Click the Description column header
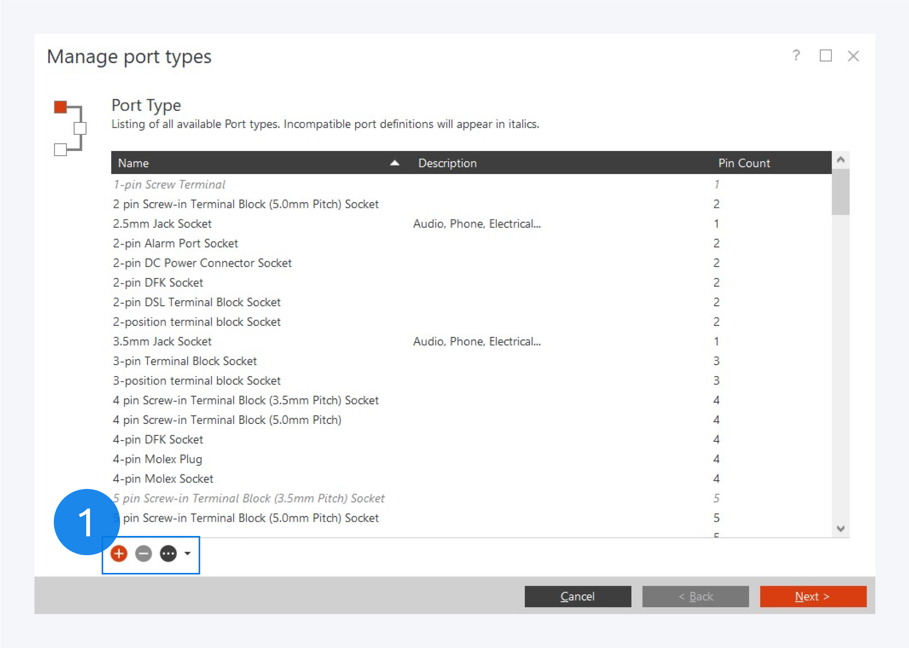This screenshot has height=648, width=909. coord(447,163)
